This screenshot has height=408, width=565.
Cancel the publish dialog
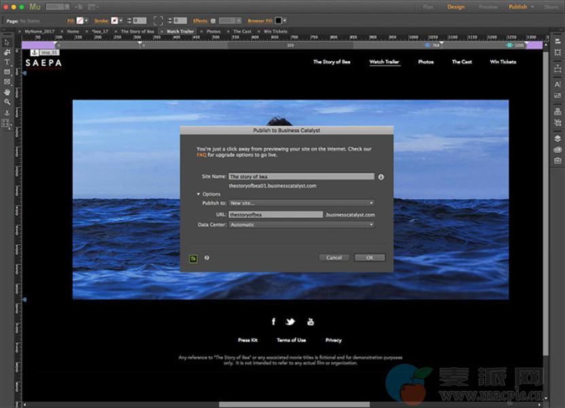[x=334, y=258]
